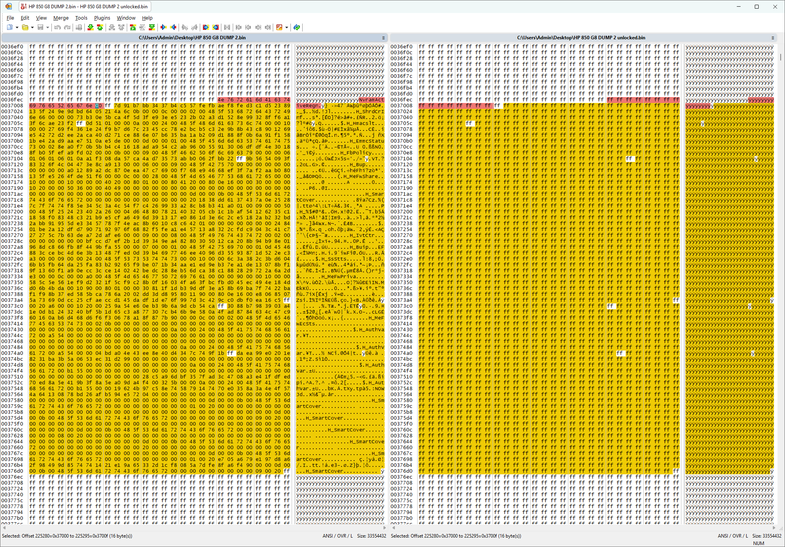The image size is (785, 547).
Task: Click the left pane path header
Action: click(192, 38)
